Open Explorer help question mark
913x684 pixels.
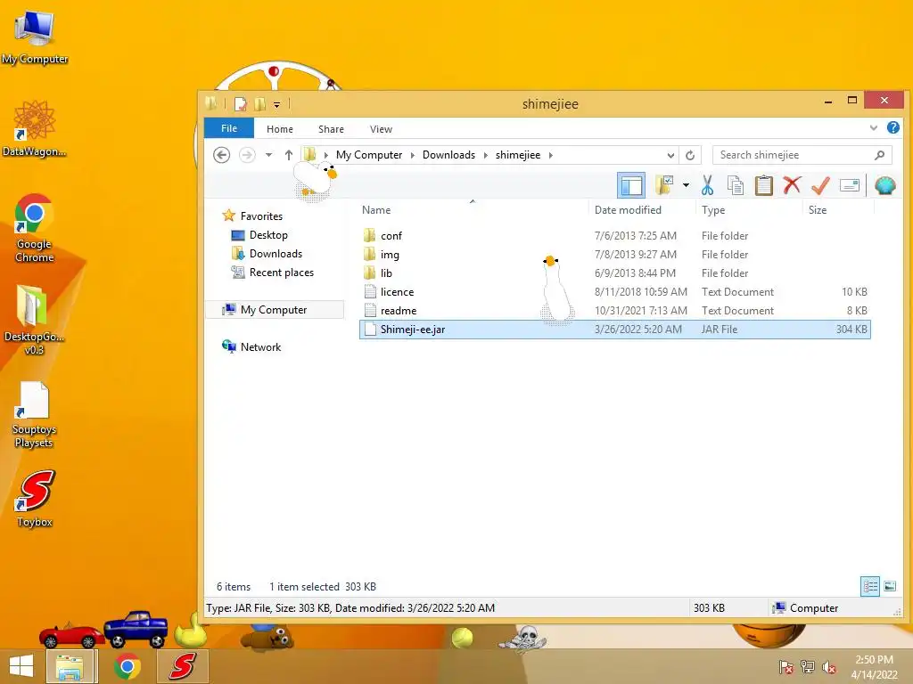coord(893,127)
